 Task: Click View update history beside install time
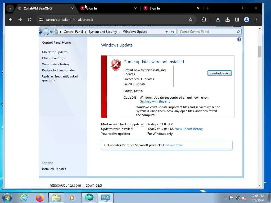189,129
